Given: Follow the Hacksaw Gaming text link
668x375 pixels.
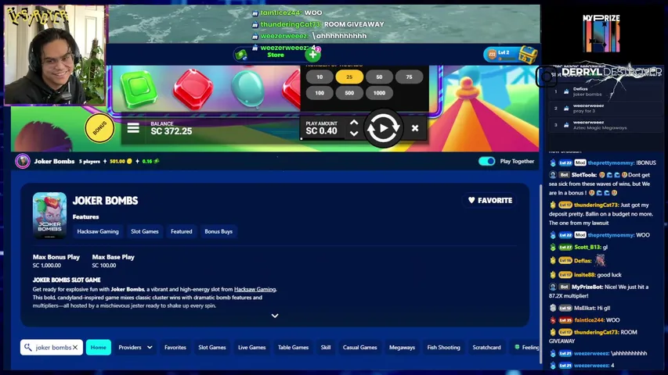Looking at the screenshot, I should click(x=255, y=289).
